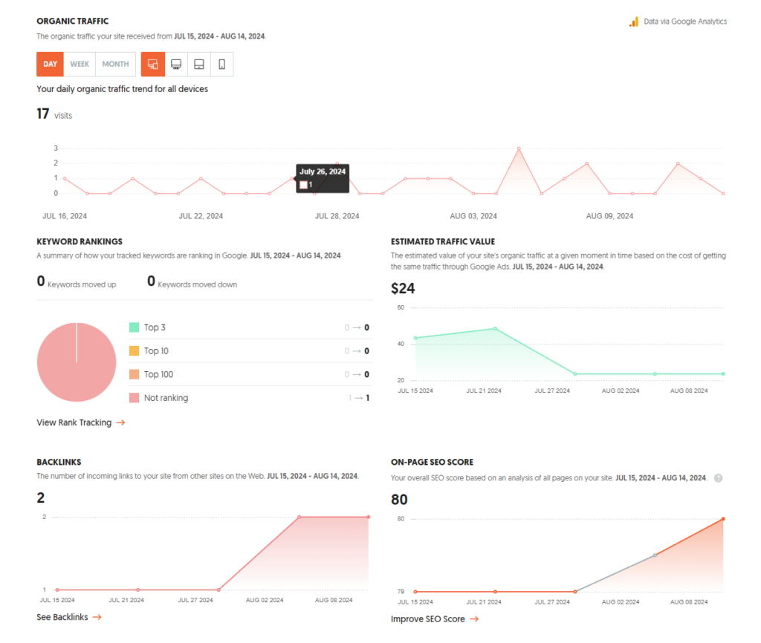761x643 pixels.
Task: Switch traffic view to MONTH
Action: [115, 65]
